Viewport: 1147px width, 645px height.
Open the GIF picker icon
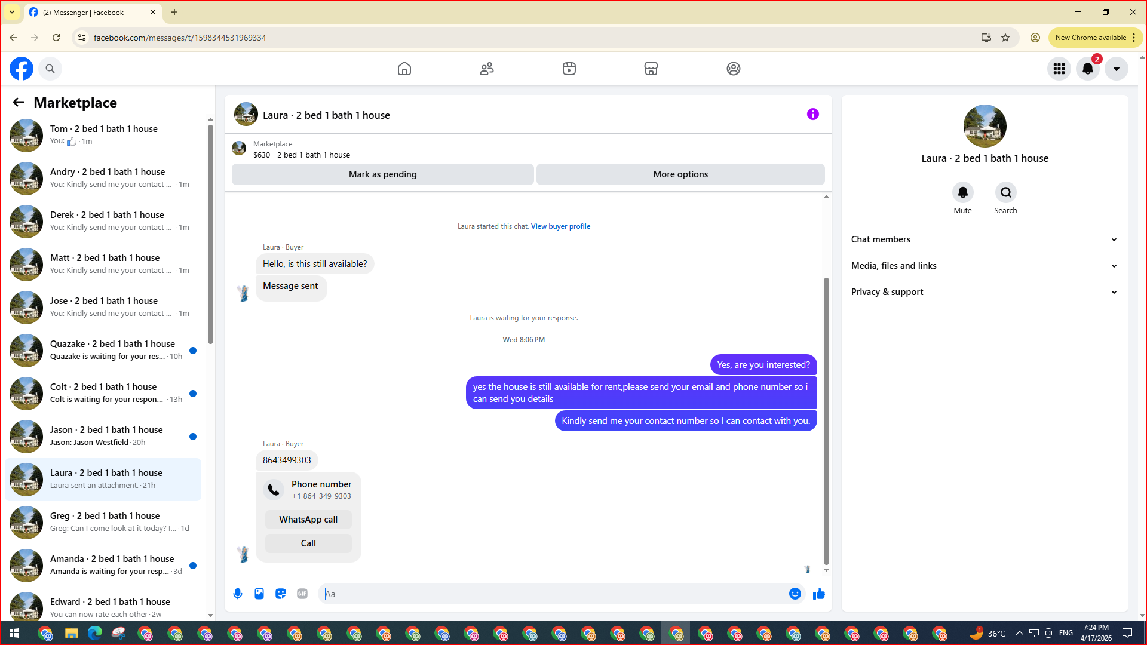[302, 594]
